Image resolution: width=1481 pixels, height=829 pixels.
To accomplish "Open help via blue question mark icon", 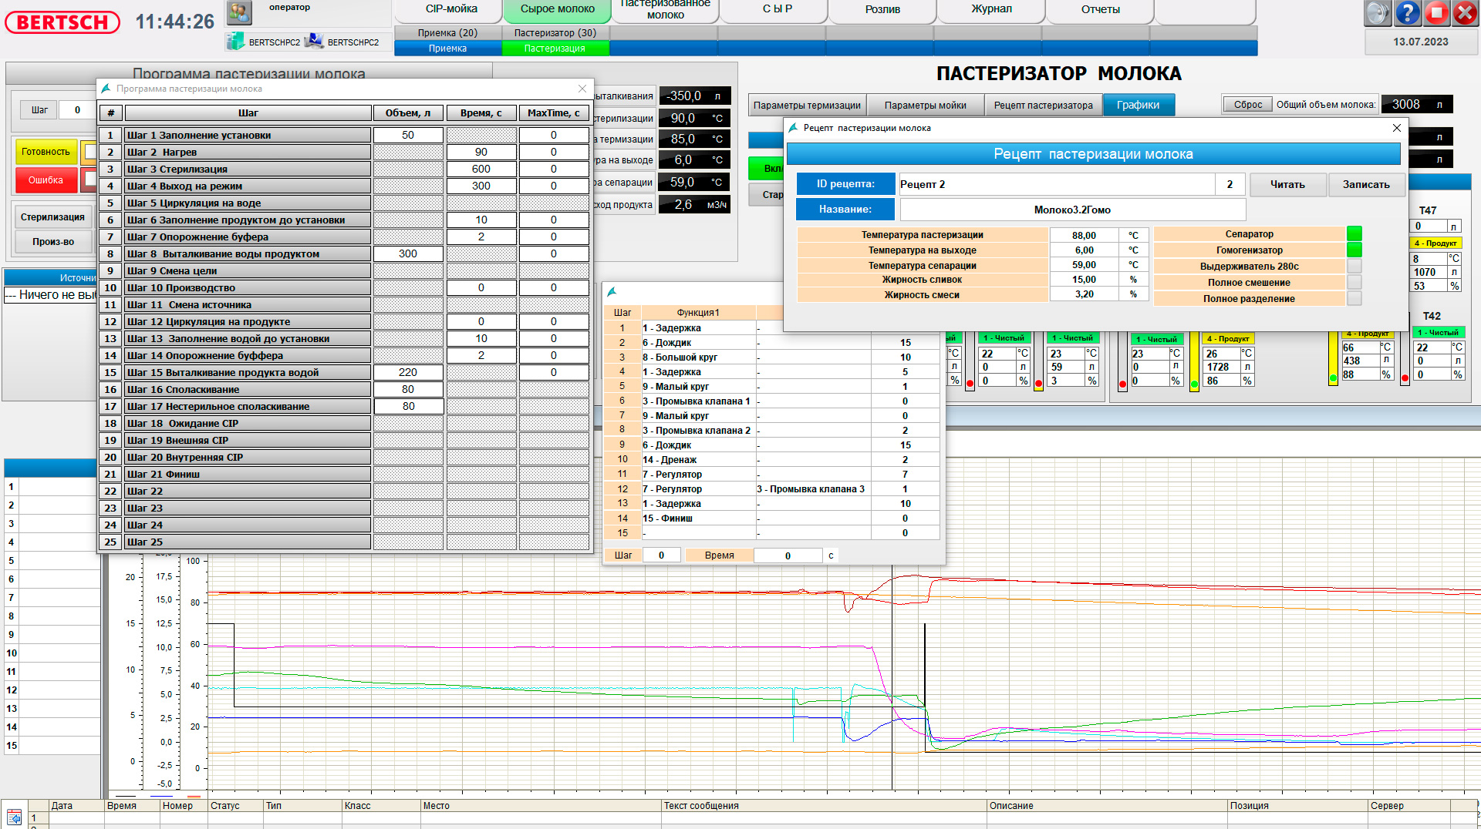I will tap(1407, 13).
